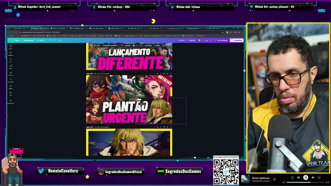Click the By the Lighthouse album art
Screen dimensions: 331x186
pyautogui.click(x=245, y=179)
